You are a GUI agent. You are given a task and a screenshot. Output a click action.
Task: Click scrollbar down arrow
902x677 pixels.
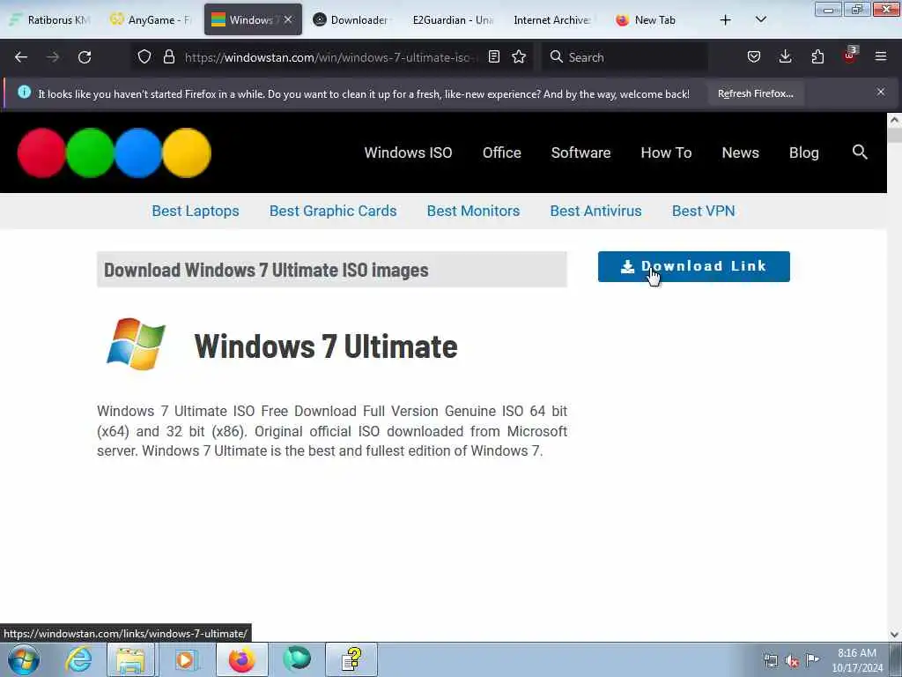894,634
